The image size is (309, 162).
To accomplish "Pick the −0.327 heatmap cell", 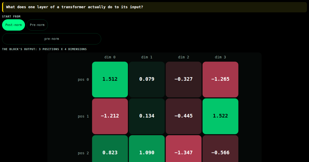I will point(184,79).
